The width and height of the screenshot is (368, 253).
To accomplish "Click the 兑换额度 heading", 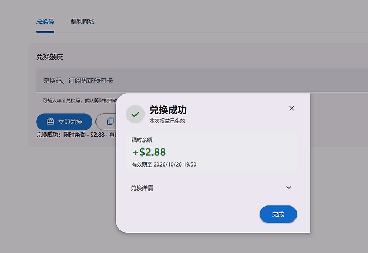I will click(50, 57).
